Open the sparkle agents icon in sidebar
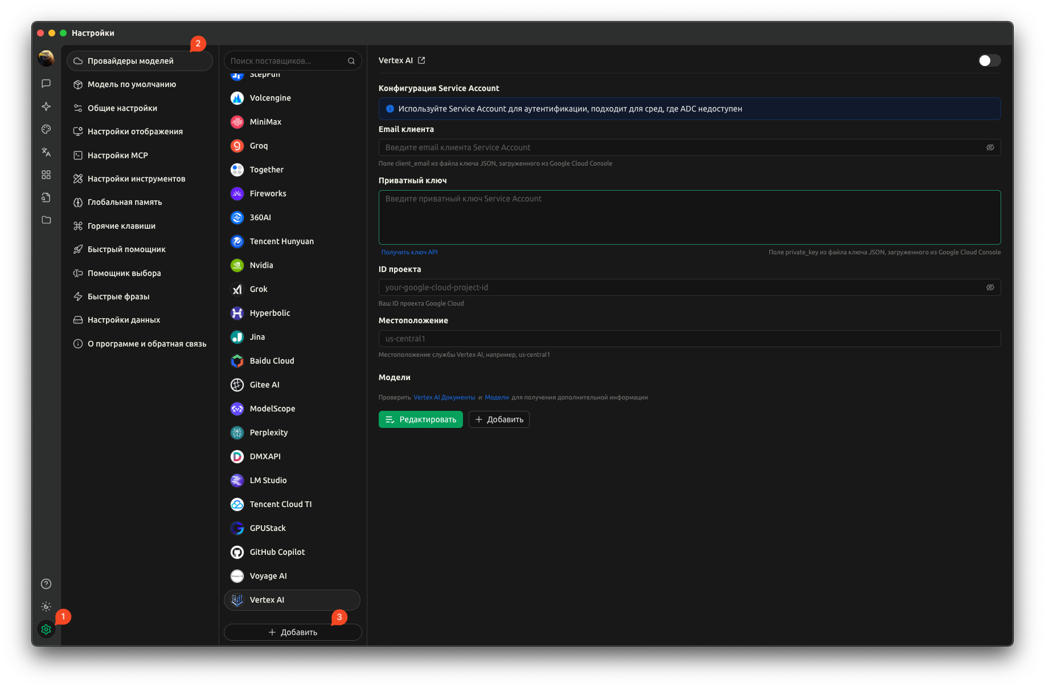Image resolution: width=1045 pixels, height=688 pixels. click(x=46, y=106)
